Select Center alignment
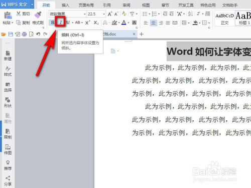 (153, 23)
